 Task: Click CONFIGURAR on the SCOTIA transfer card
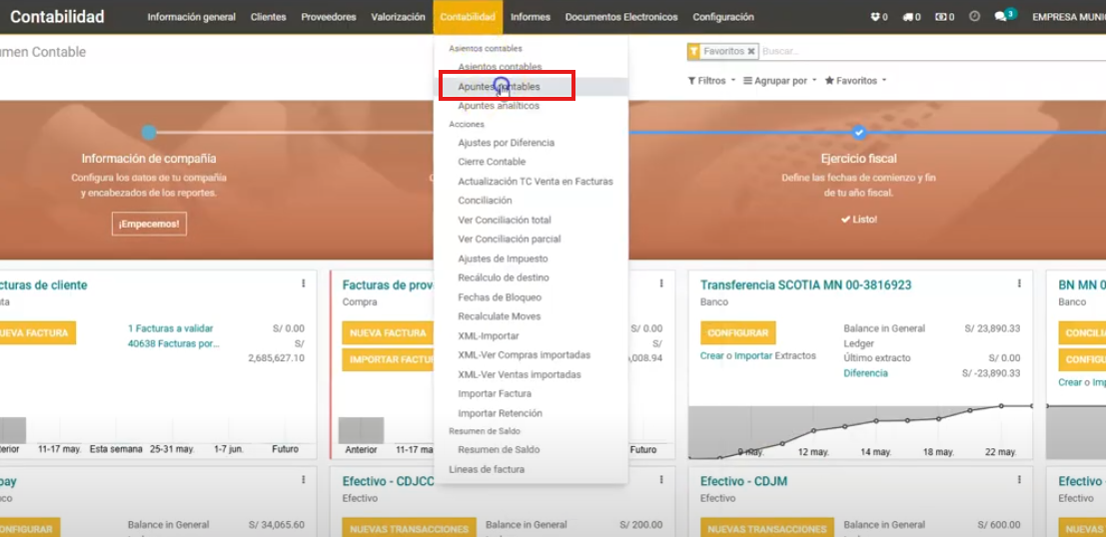click(x=737, y=332)
